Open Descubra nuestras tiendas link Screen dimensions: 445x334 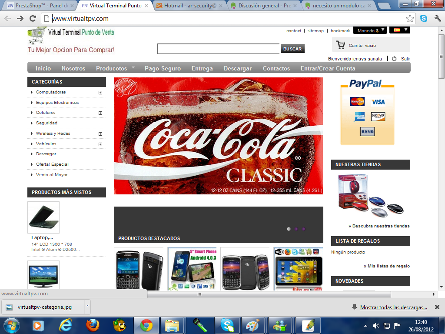point(379,226)
